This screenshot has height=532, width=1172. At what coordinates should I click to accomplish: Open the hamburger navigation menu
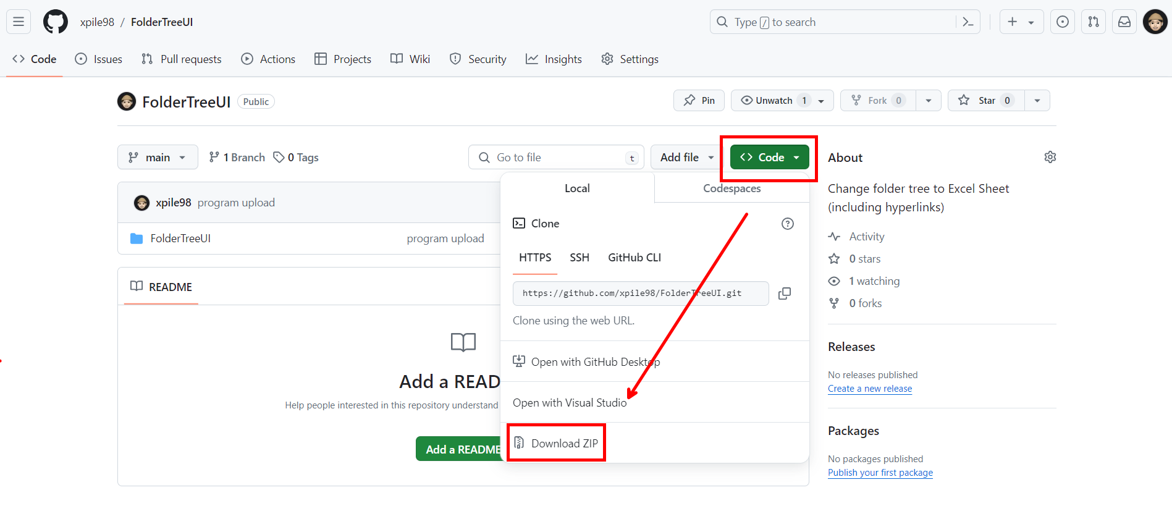click(19, 22)
